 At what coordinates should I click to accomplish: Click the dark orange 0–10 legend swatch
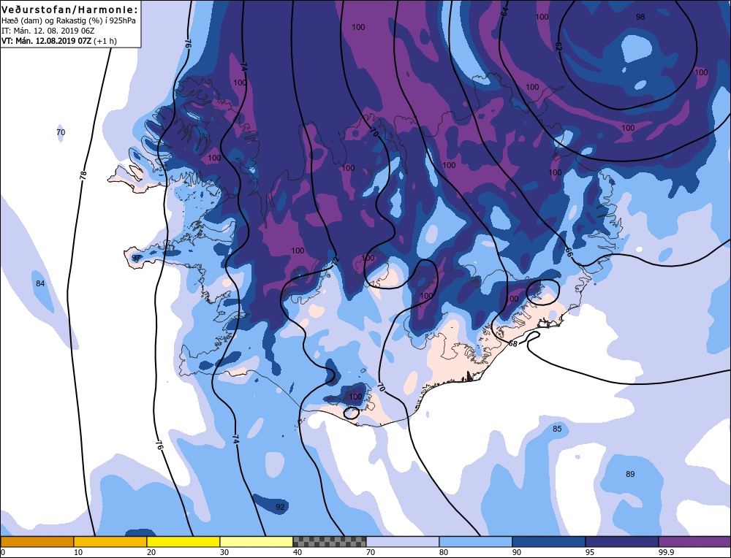click(x=37, y=541)
